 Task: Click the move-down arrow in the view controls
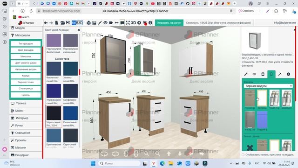(180, 154)
